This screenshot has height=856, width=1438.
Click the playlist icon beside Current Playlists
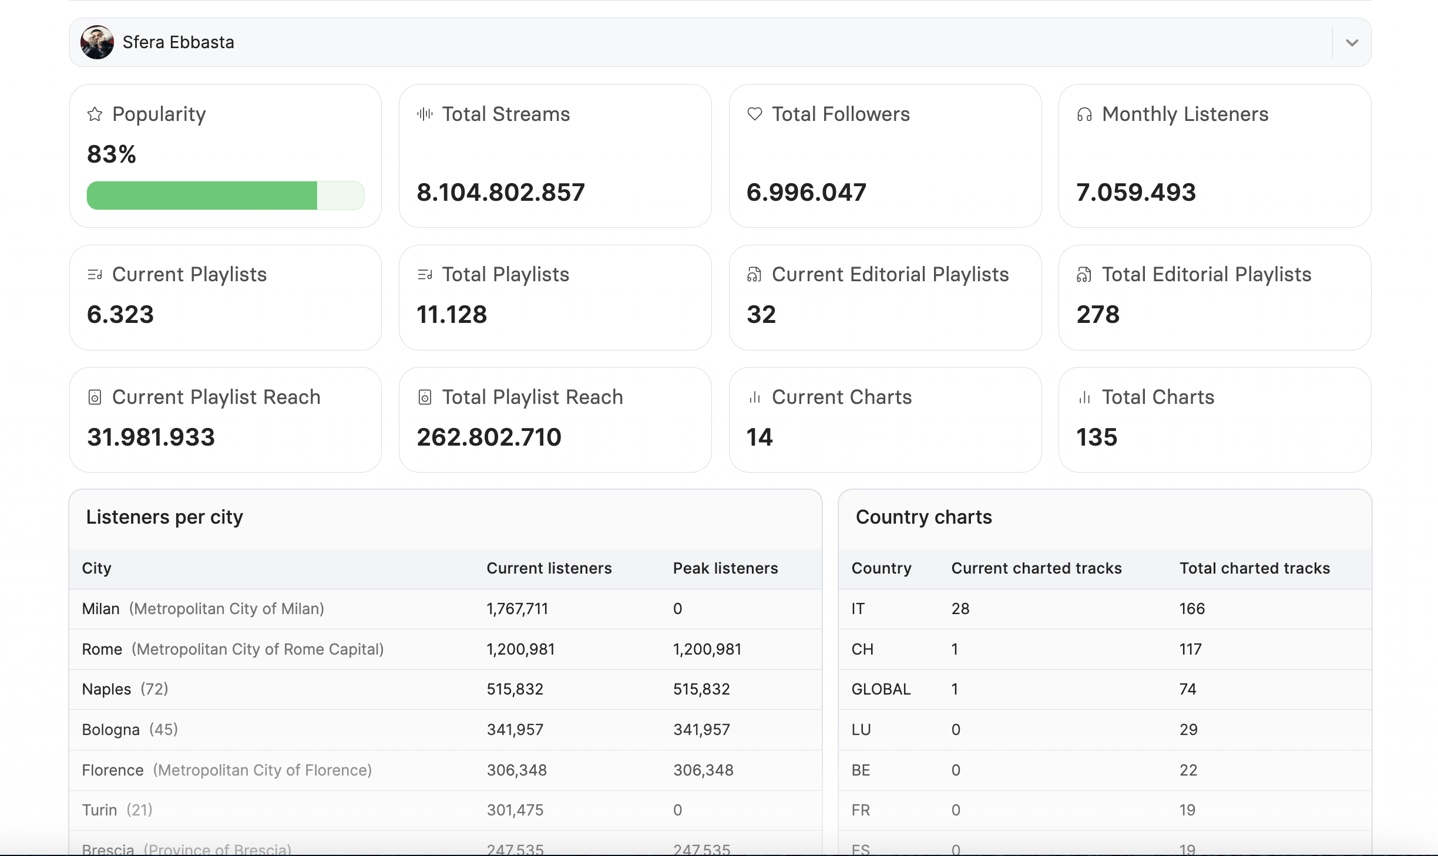[x=95, y=274]
